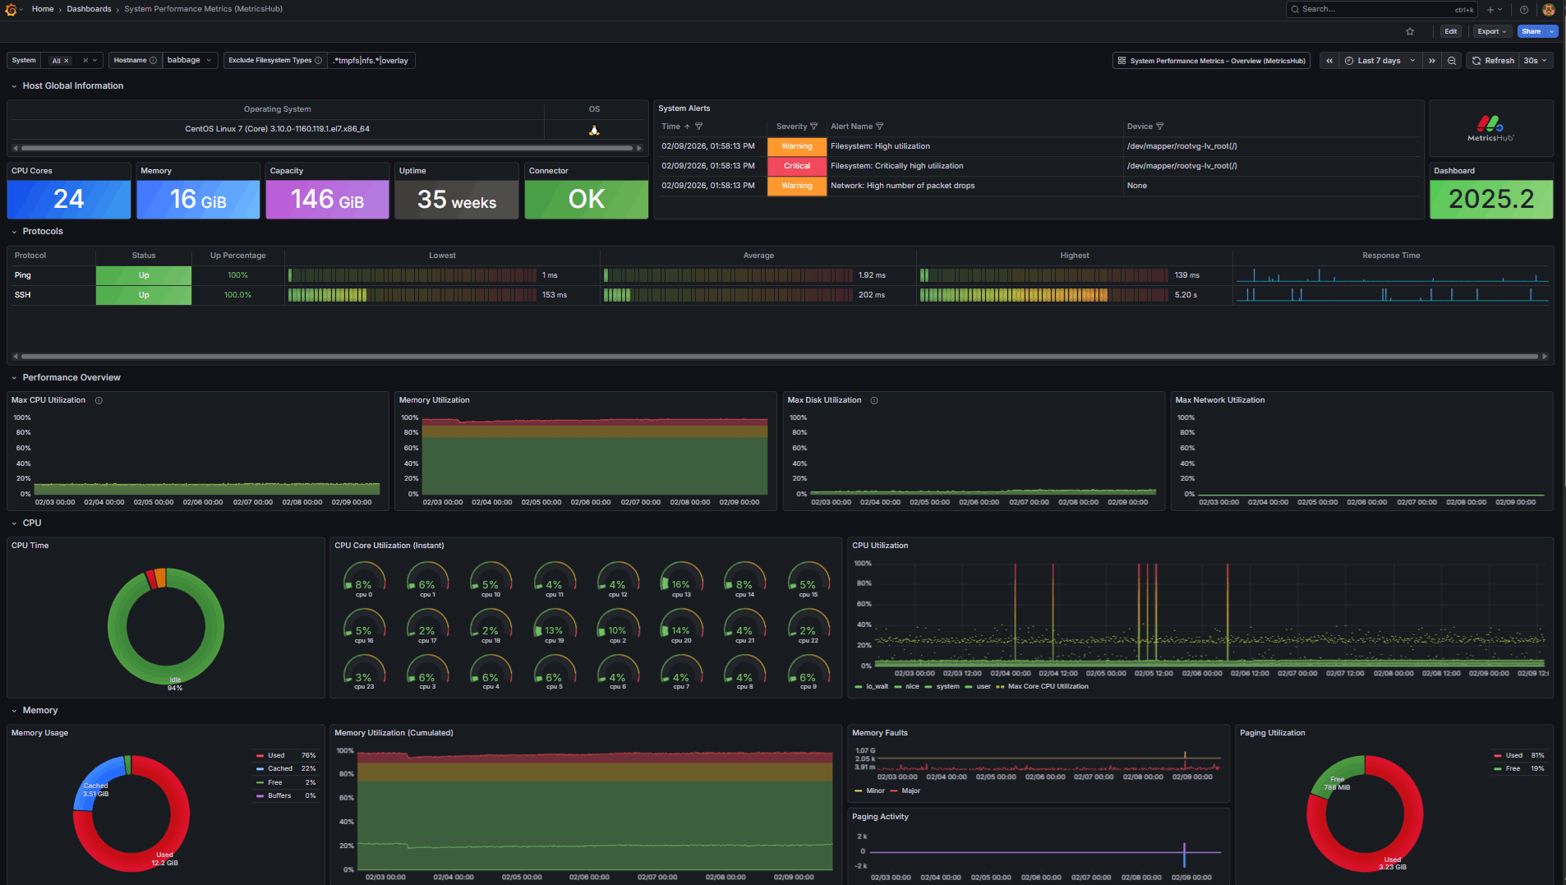Image resolution: width=1566 pixels, height=885 pixels.
Task: Collapse the Host Global Information section
Action: coord(13,85)
